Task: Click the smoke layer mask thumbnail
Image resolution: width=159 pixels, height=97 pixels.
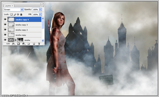Action: tap(20, 40)
